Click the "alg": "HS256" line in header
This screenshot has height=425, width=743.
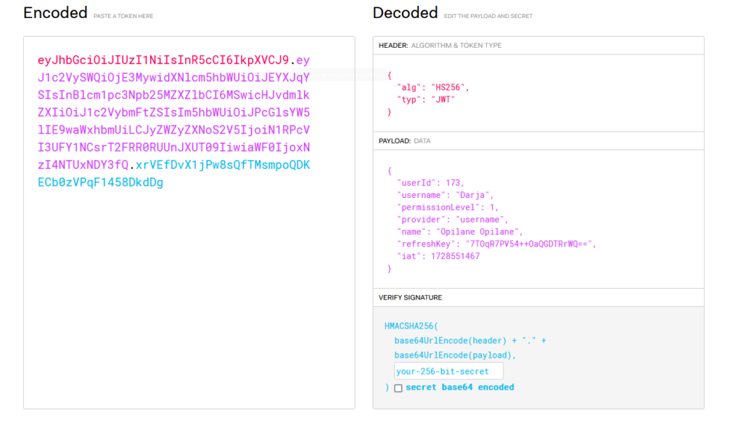click(x=433, y=87)
